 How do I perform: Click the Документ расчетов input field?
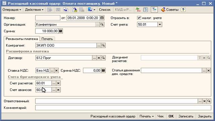pyautogui.click(x=169, y=58)
